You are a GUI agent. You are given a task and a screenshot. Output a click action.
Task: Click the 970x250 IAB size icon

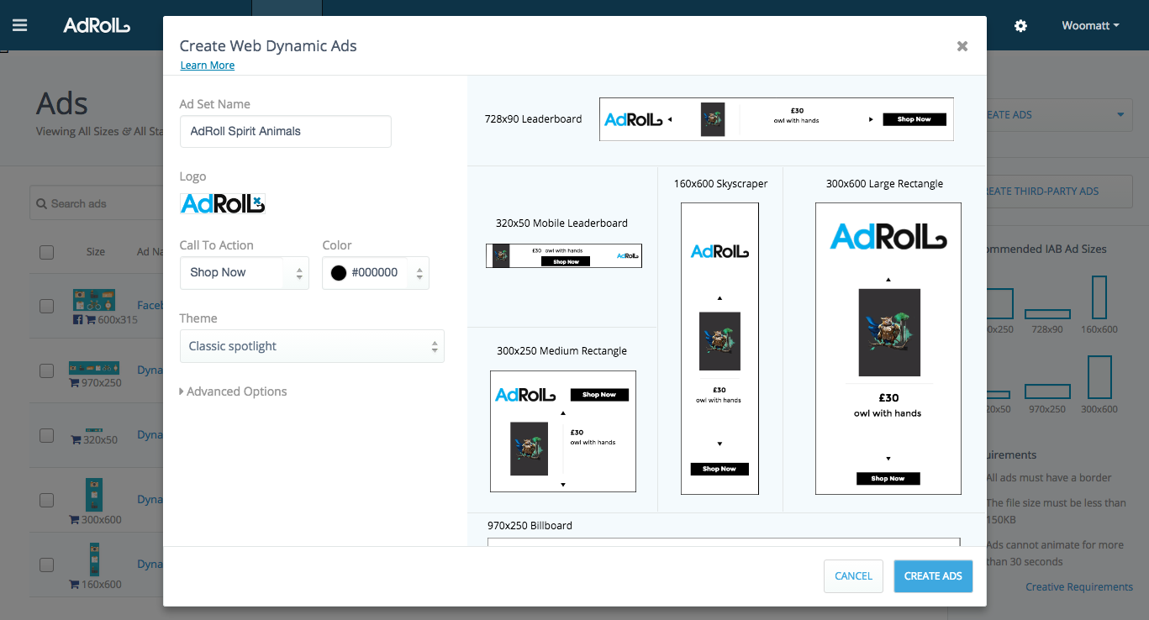1047,391
